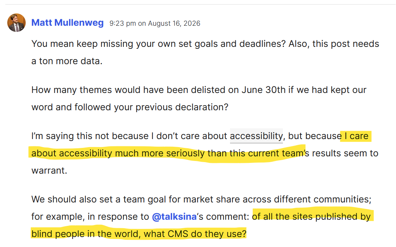Click 'for example, in response to' text
The width and height of the screenshot is (396, 247).
[x=90, y=217]
